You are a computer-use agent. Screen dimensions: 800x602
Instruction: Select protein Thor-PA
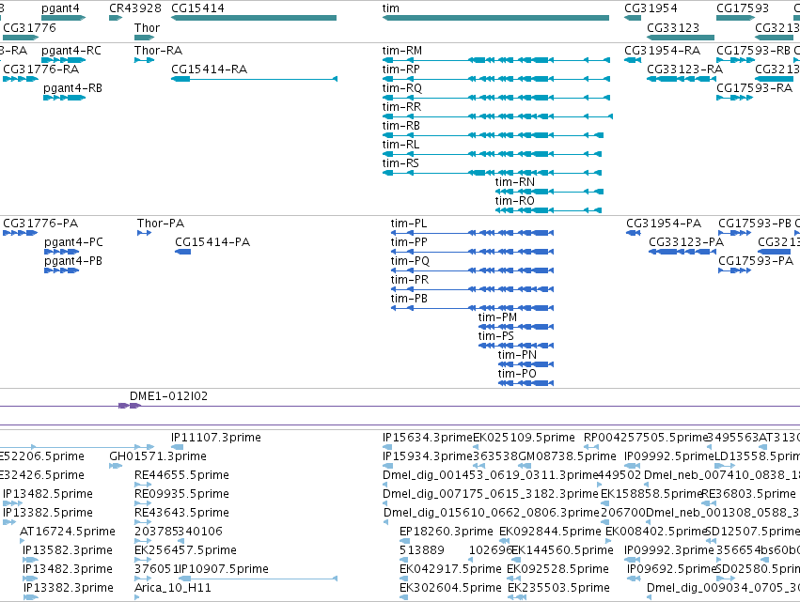tap(145, 233)
